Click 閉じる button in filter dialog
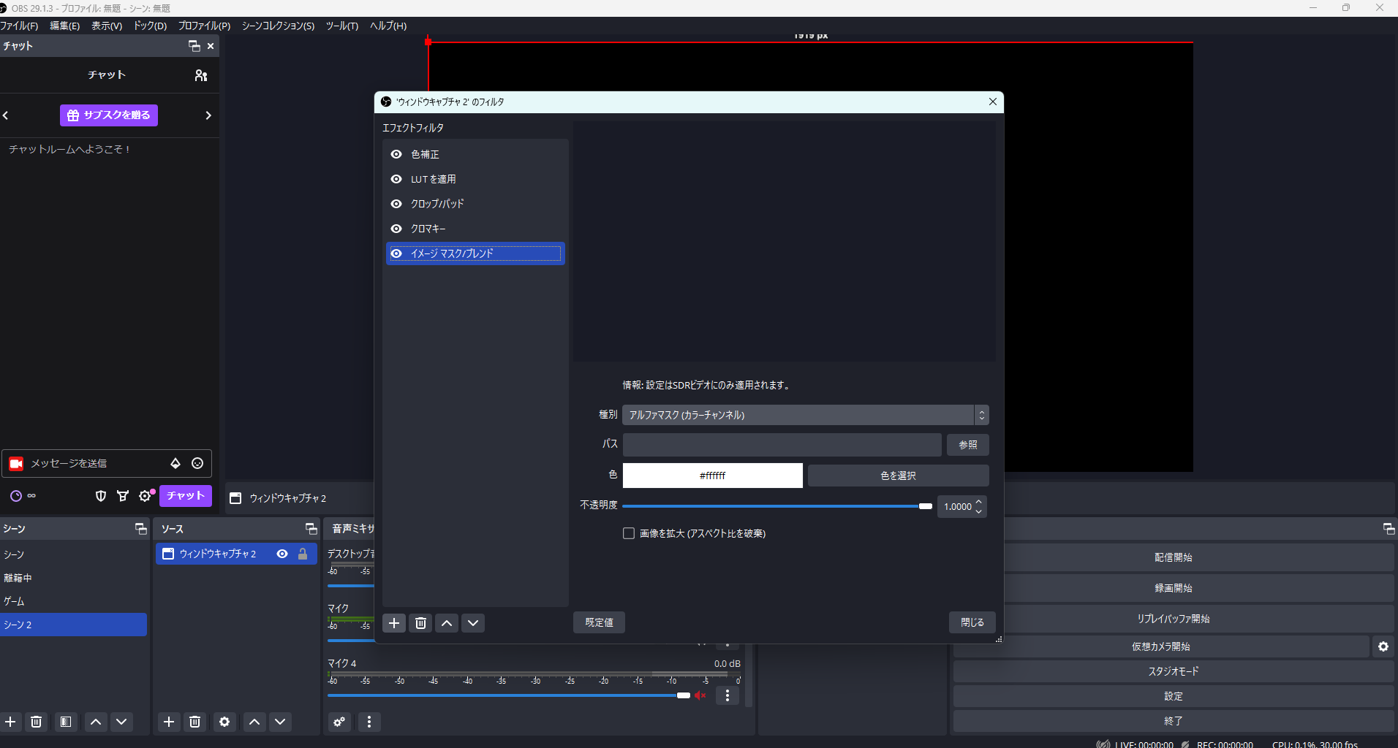 point(972,622)
